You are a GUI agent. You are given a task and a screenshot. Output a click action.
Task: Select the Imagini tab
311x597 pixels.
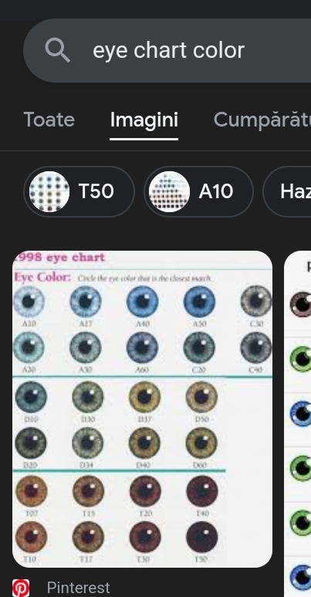144,120
